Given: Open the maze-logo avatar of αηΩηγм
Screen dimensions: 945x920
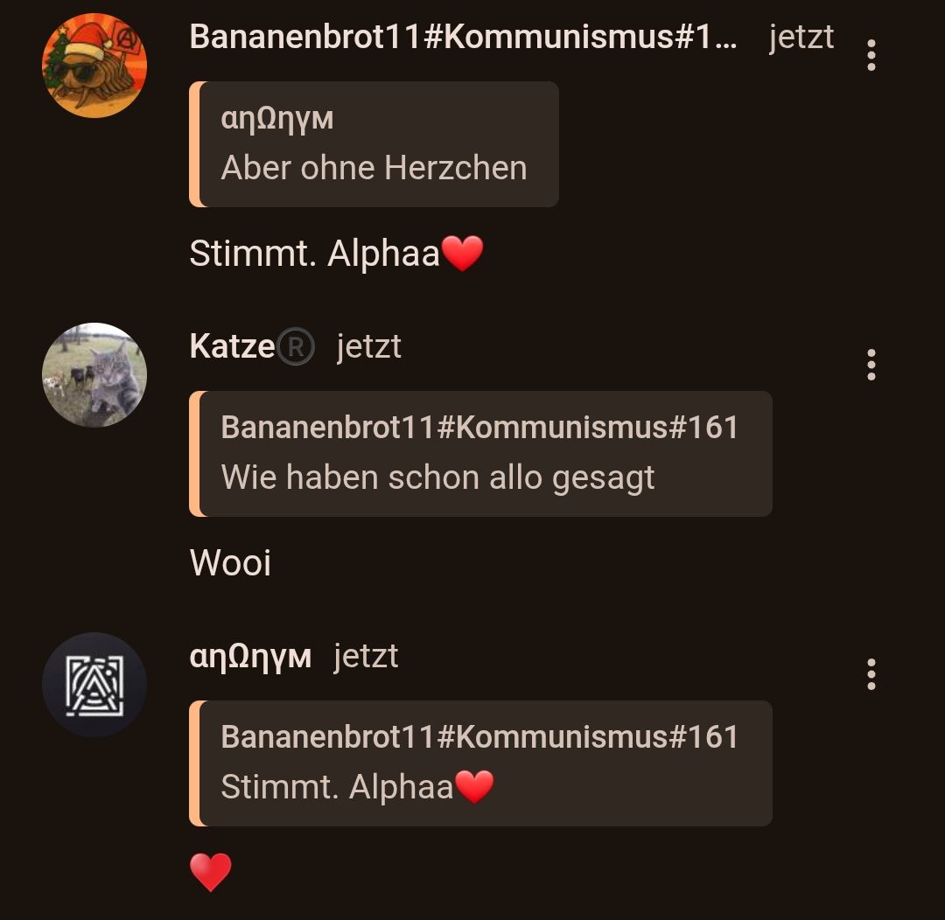Looking at the screenshot, I should click(94, 685).
